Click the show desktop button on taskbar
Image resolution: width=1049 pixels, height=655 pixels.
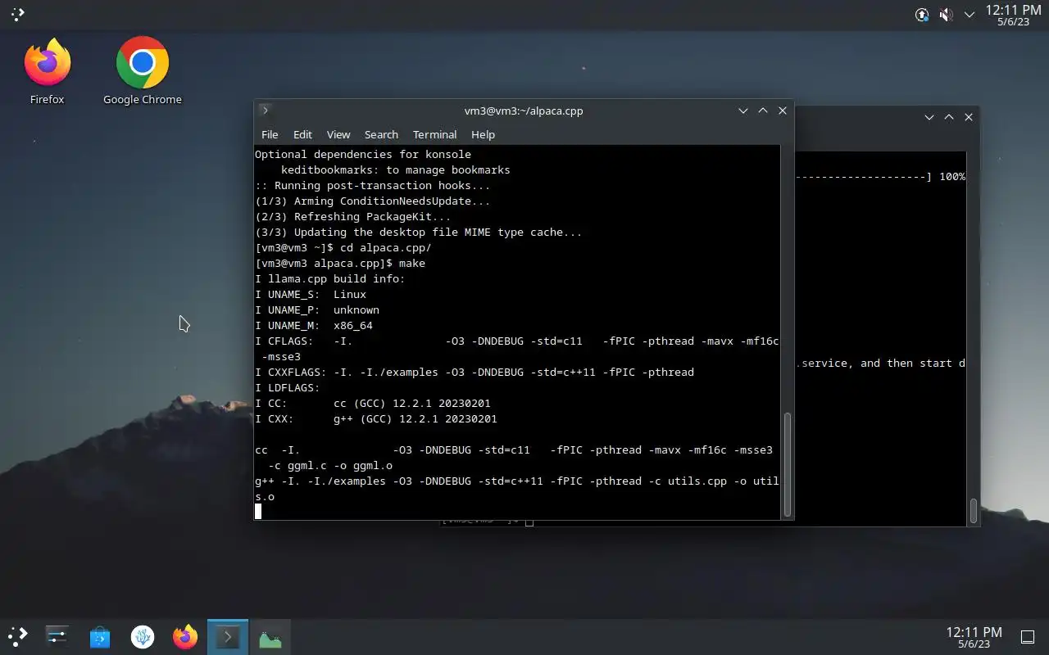pyautogui.click(x=1027, y=636)
